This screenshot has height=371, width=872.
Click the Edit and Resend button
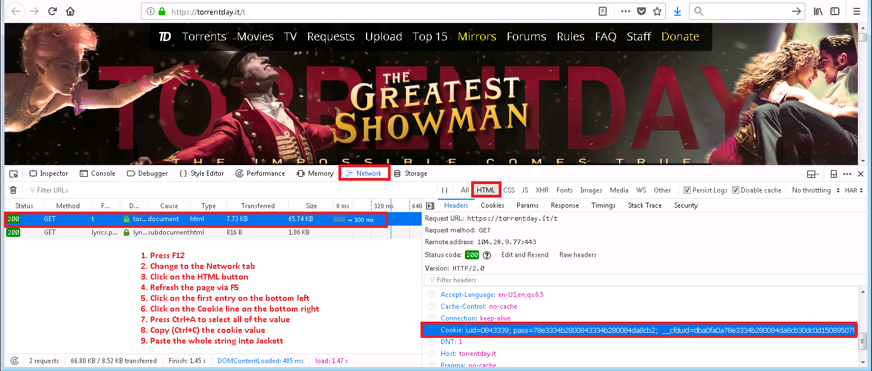tap(525, 255)
